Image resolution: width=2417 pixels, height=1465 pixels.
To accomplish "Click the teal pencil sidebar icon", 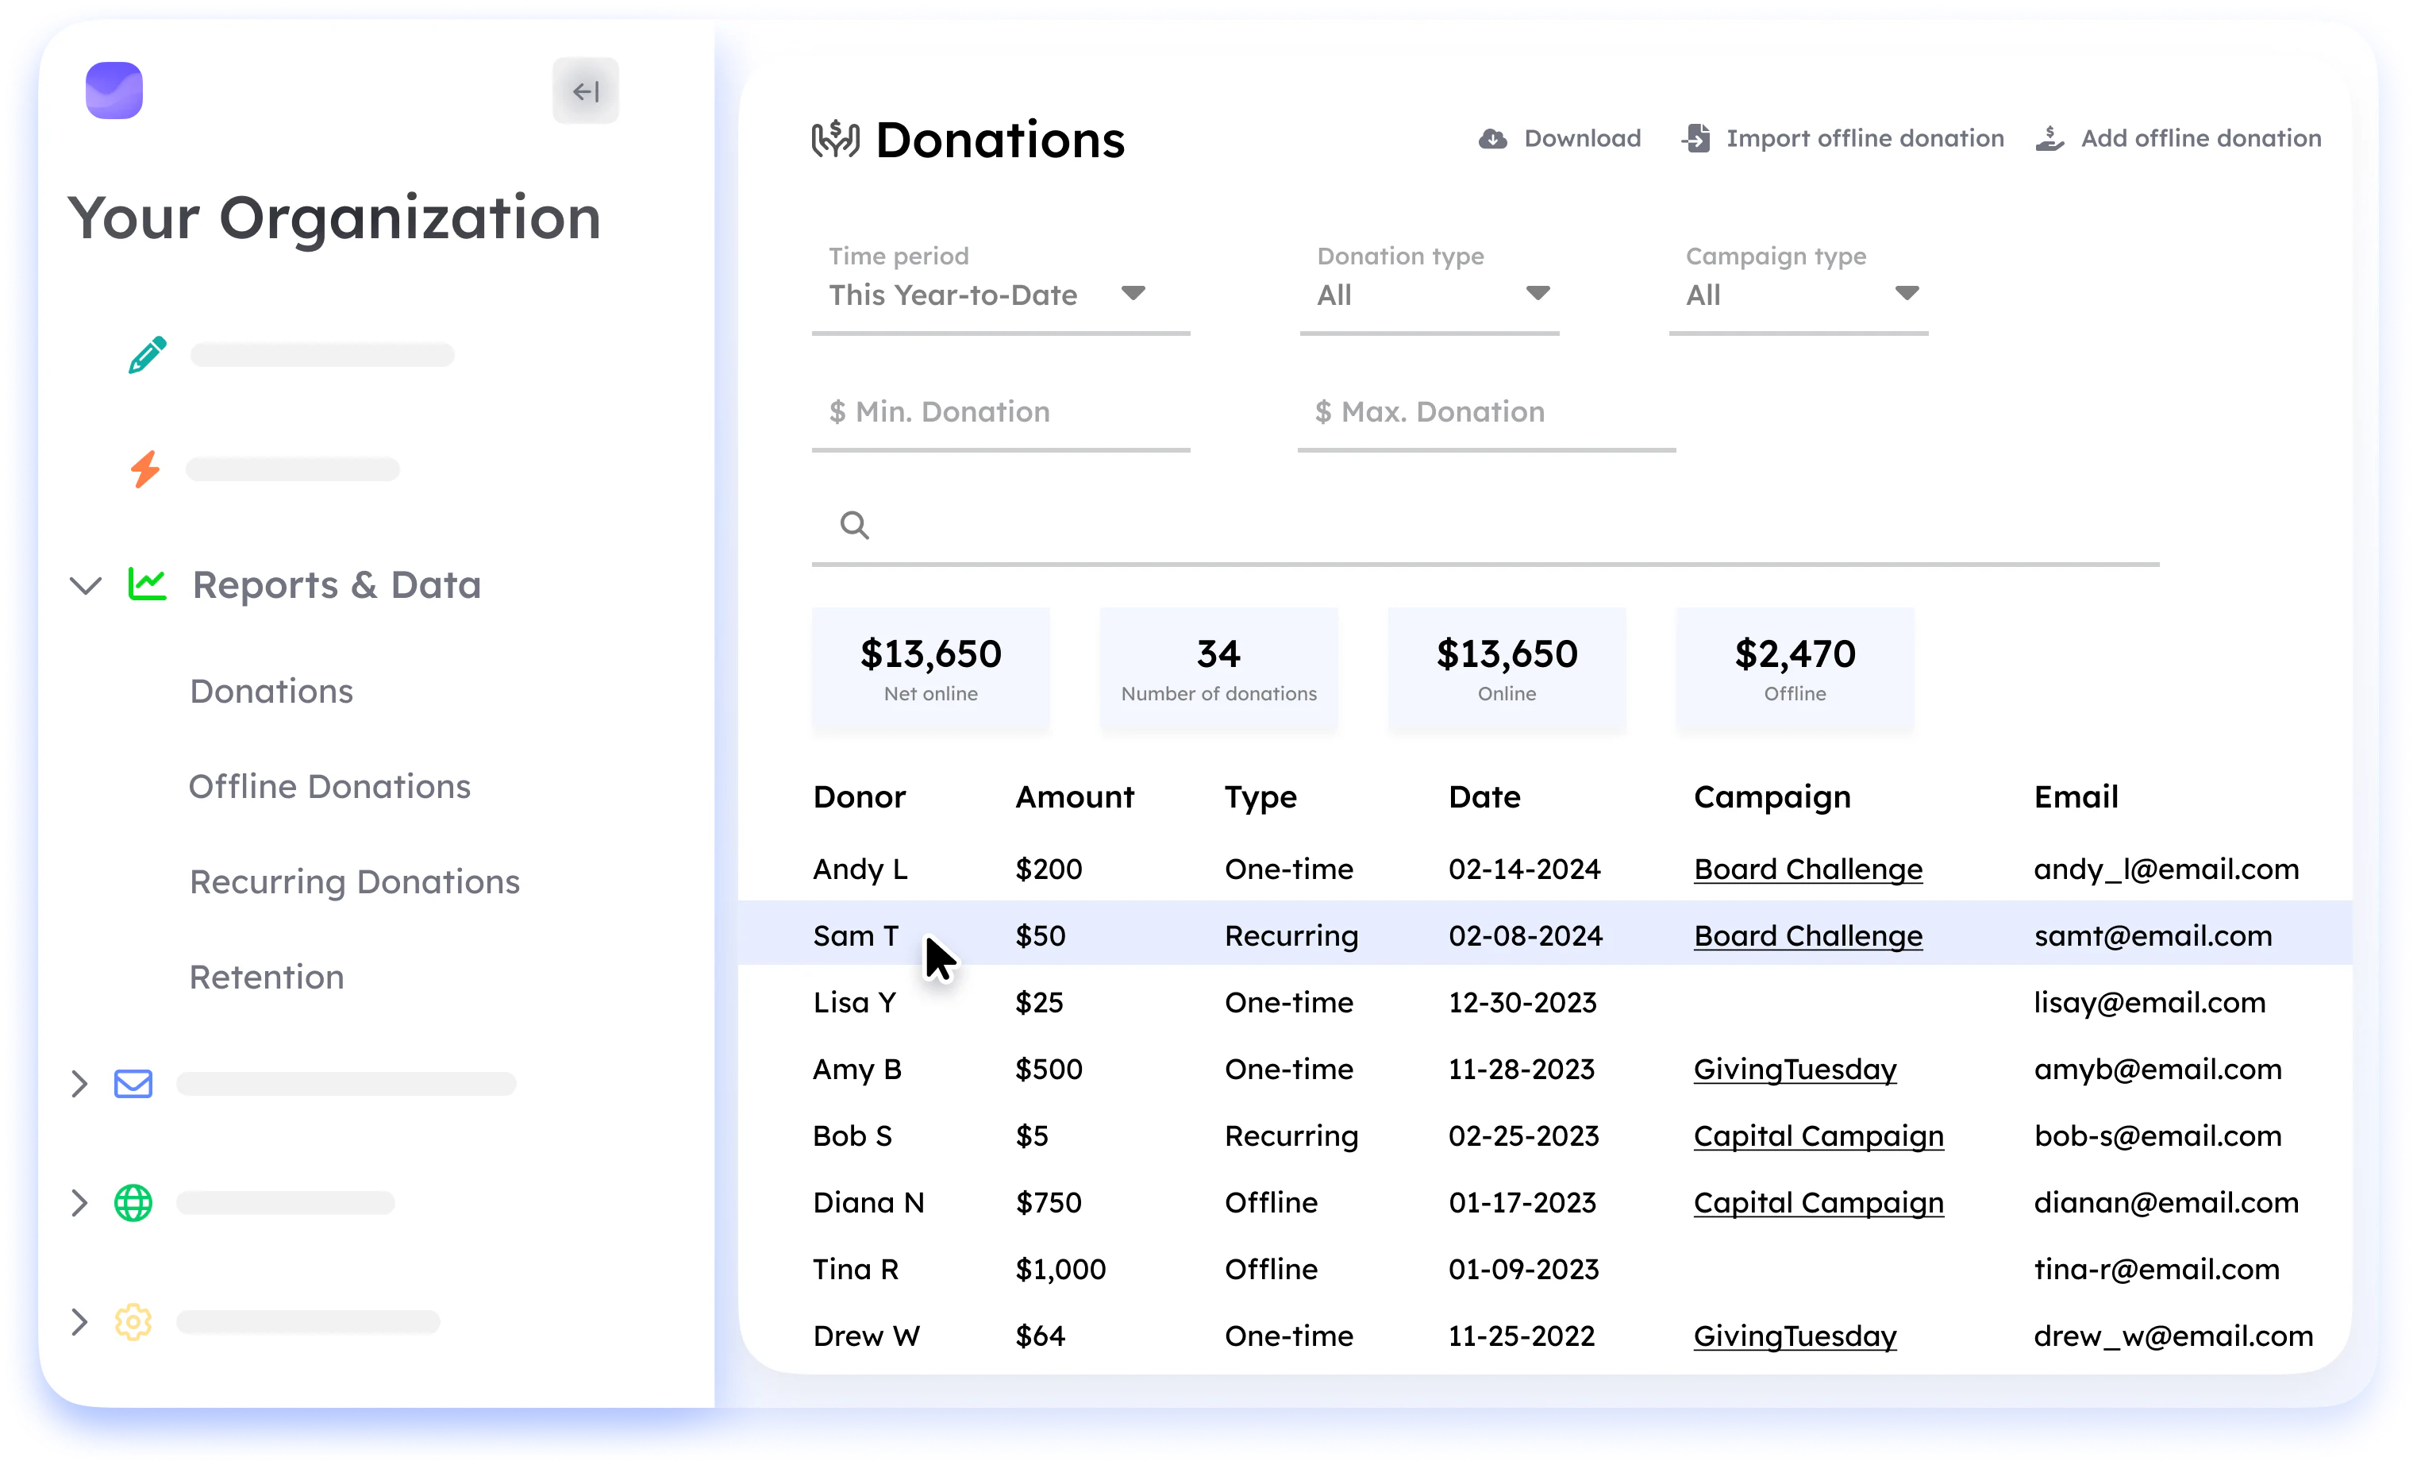I will click(147, 354).
